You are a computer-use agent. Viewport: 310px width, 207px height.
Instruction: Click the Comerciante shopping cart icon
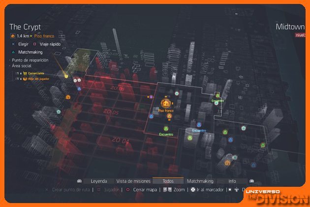click(25, 73)
